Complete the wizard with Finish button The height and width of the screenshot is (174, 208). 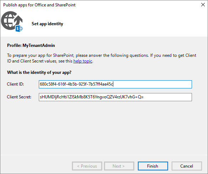point(153,166)
